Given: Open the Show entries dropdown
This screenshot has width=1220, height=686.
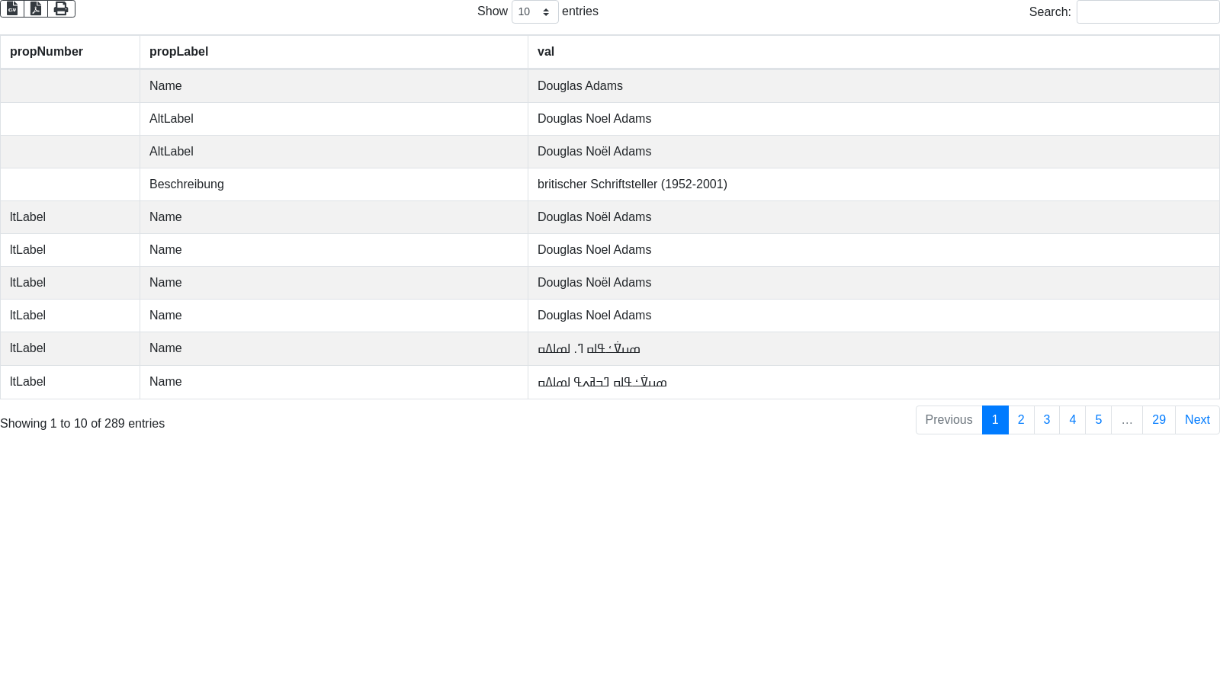Looking at the screenshot, I should click(535, 12).
